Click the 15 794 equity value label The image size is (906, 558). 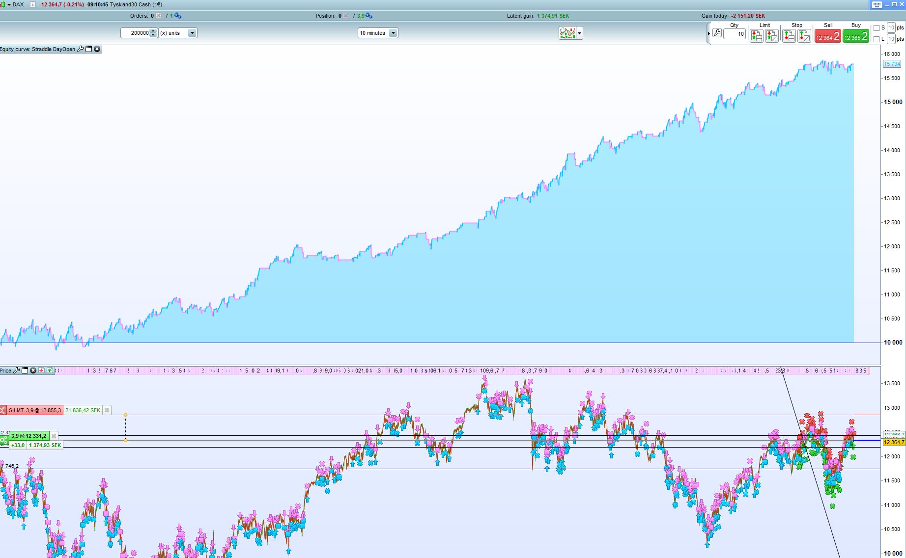point(892,64)
